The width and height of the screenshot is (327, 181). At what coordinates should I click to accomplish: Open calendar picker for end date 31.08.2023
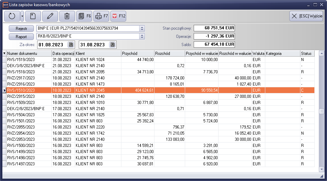(x=112, y=45)
